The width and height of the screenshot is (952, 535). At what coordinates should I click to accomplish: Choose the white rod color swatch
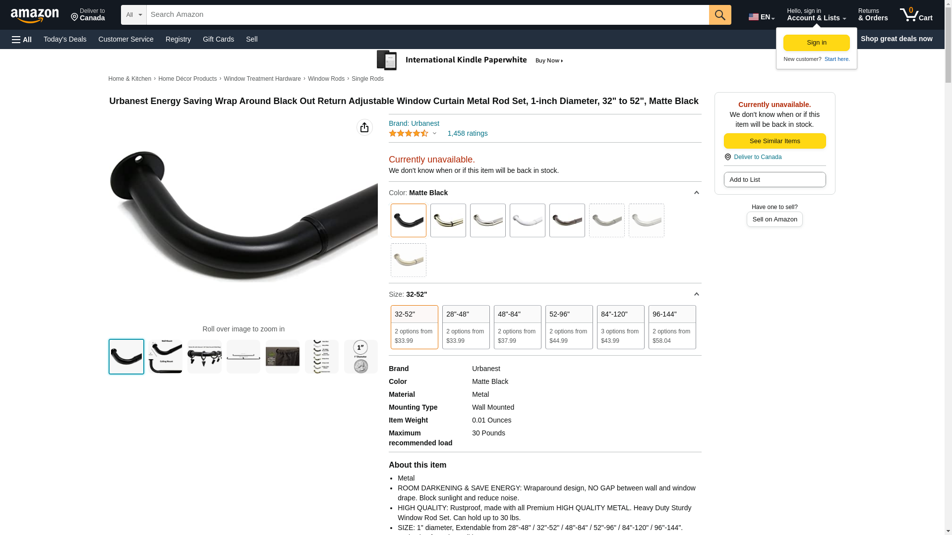tap(528, 220)
